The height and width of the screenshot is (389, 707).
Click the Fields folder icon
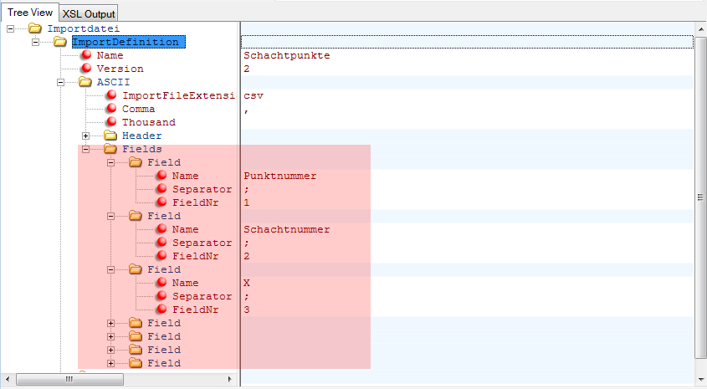pos(110,149)
